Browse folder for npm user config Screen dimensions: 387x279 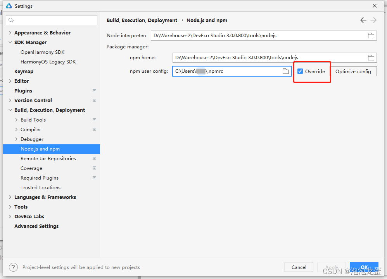click(x=285, y=72)
